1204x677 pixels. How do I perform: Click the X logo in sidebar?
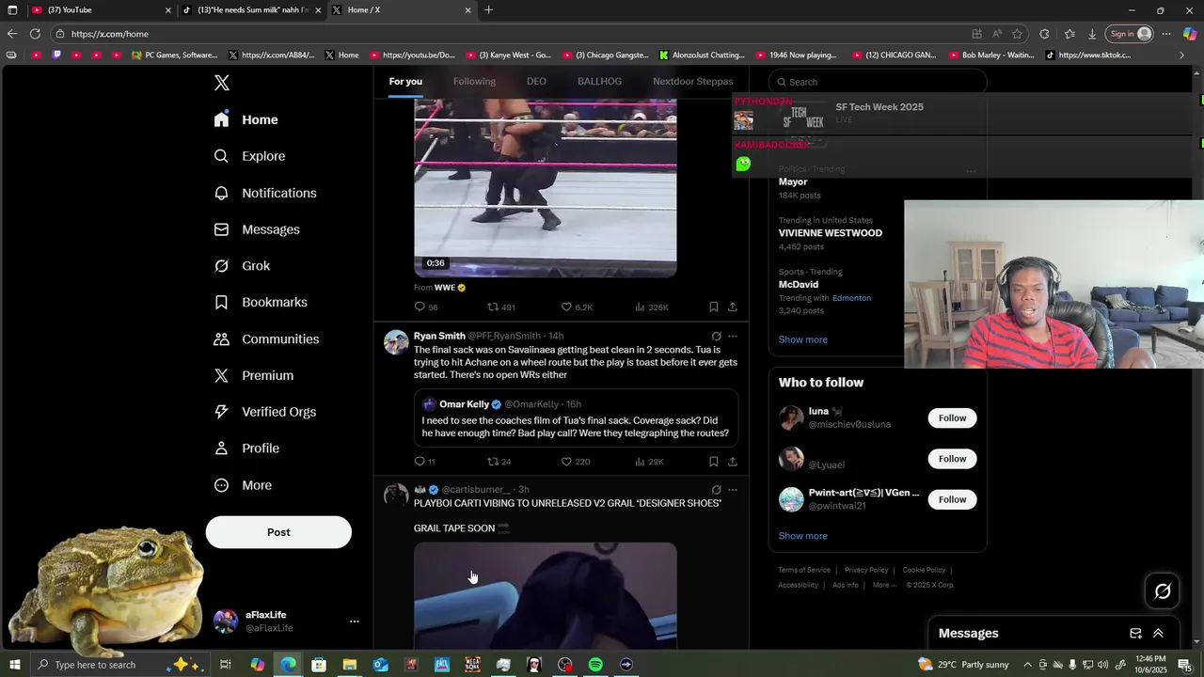[x=222, y=83]
